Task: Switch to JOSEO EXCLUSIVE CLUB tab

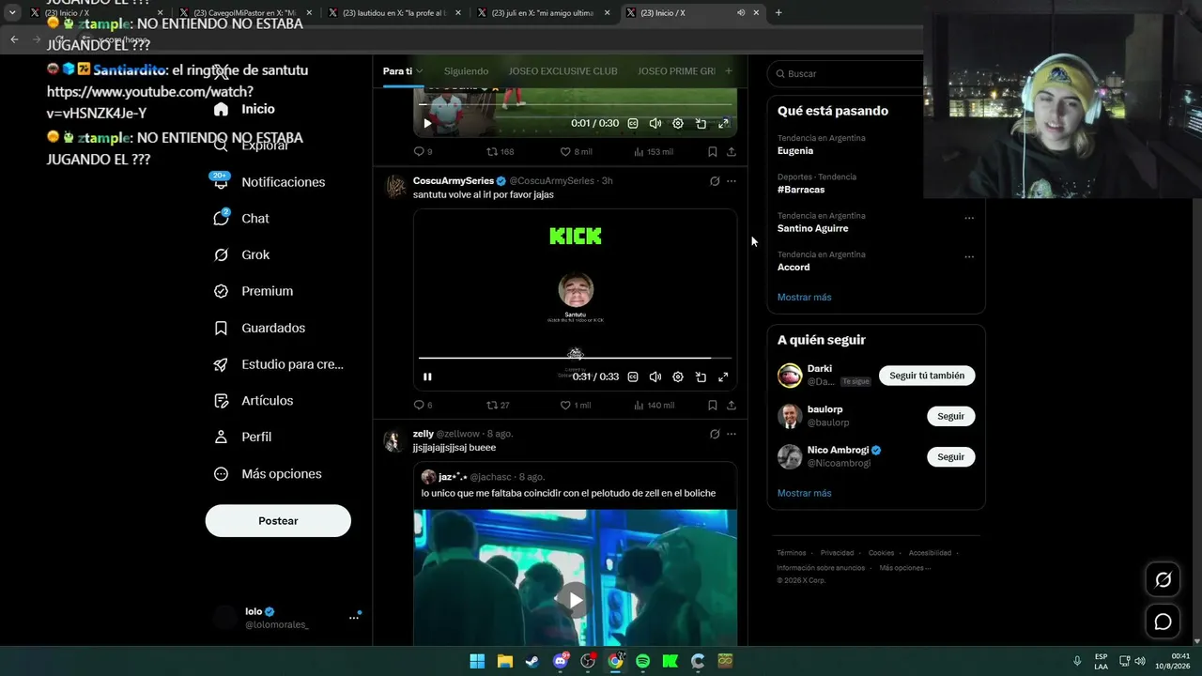Action: [562, 71]
